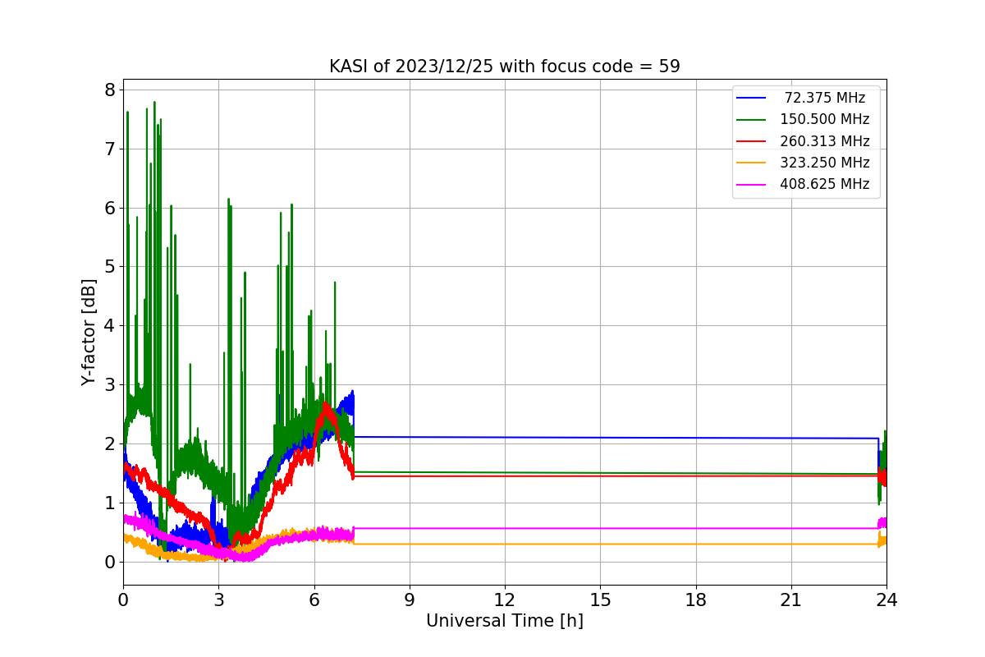Click the y-axis tick label '5'

109,267
